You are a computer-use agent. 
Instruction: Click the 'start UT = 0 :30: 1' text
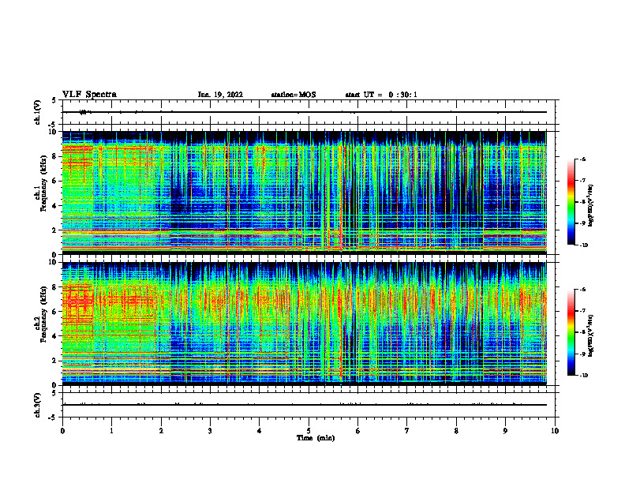pyautogui.click(x=381, y=95)
